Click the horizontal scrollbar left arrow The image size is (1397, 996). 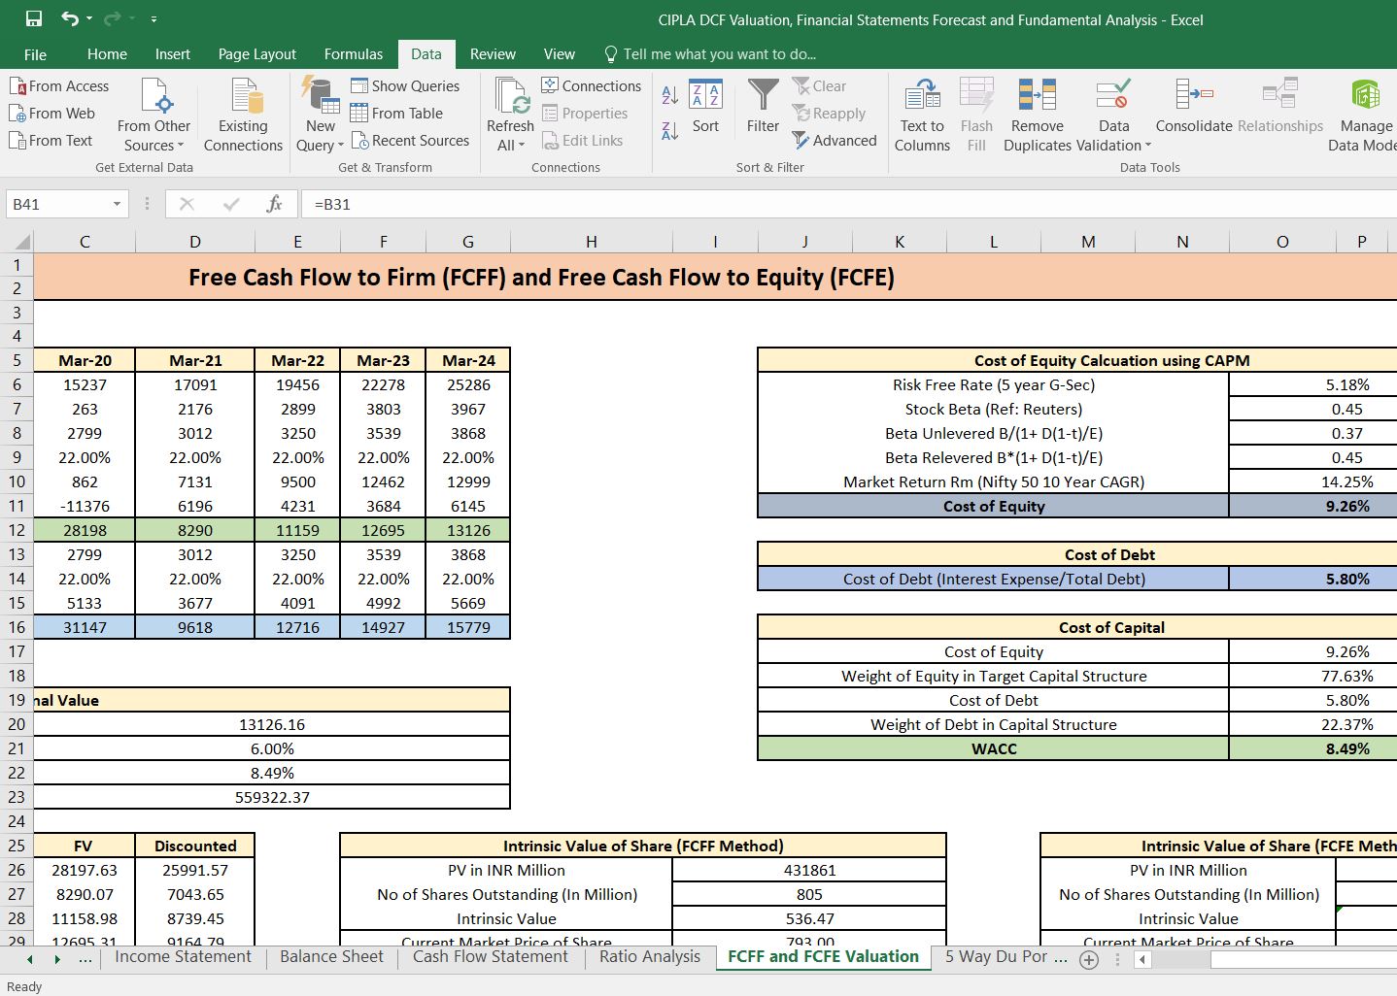[1142, 959]
